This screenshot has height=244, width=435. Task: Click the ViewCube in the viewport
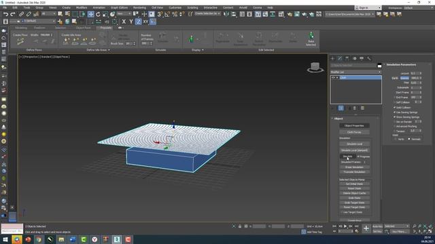pyautogui.click(x=315, y=67)
